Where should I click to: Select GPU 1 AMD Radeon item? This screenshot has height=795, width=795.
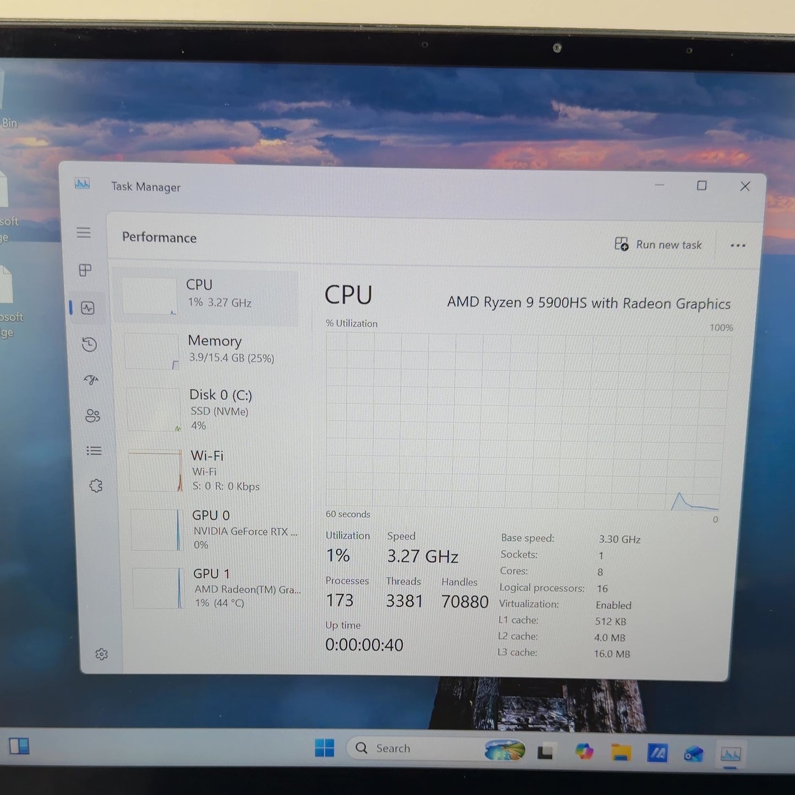(x=218, y=588)
